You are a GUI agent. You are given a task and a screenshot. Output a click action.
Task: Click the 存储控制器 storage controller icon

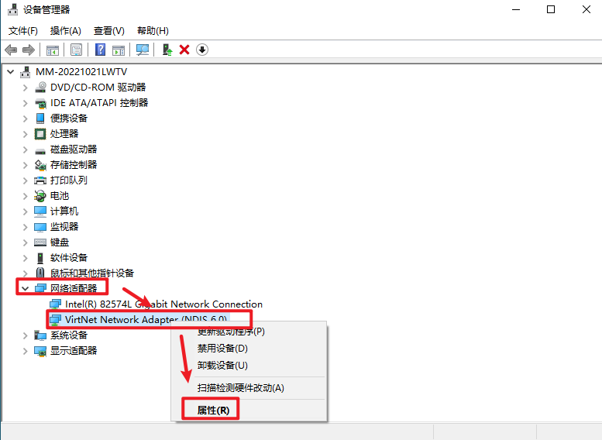[x=40, y=165]
